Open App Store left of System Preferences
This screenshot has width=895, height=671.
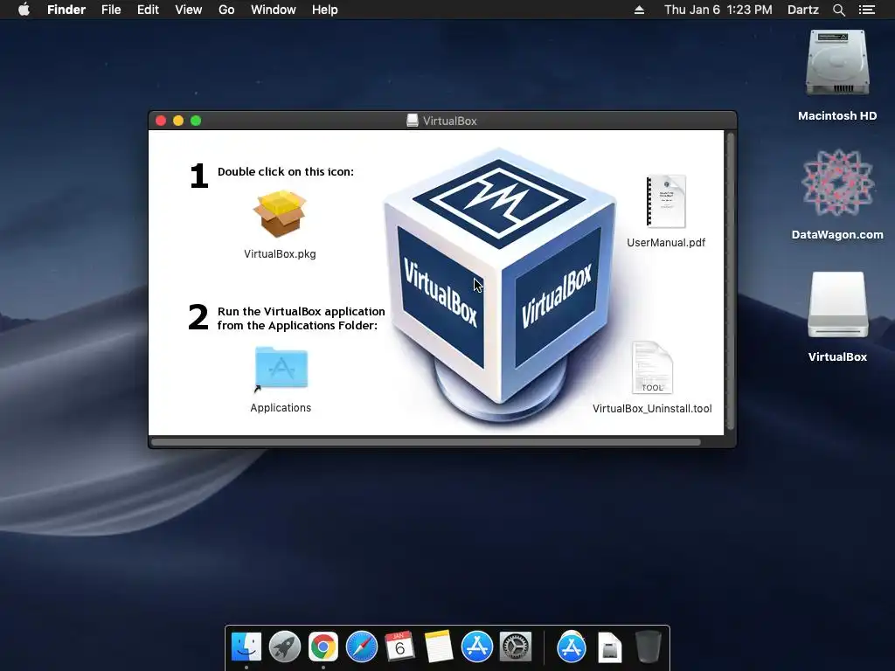[476, 647]
